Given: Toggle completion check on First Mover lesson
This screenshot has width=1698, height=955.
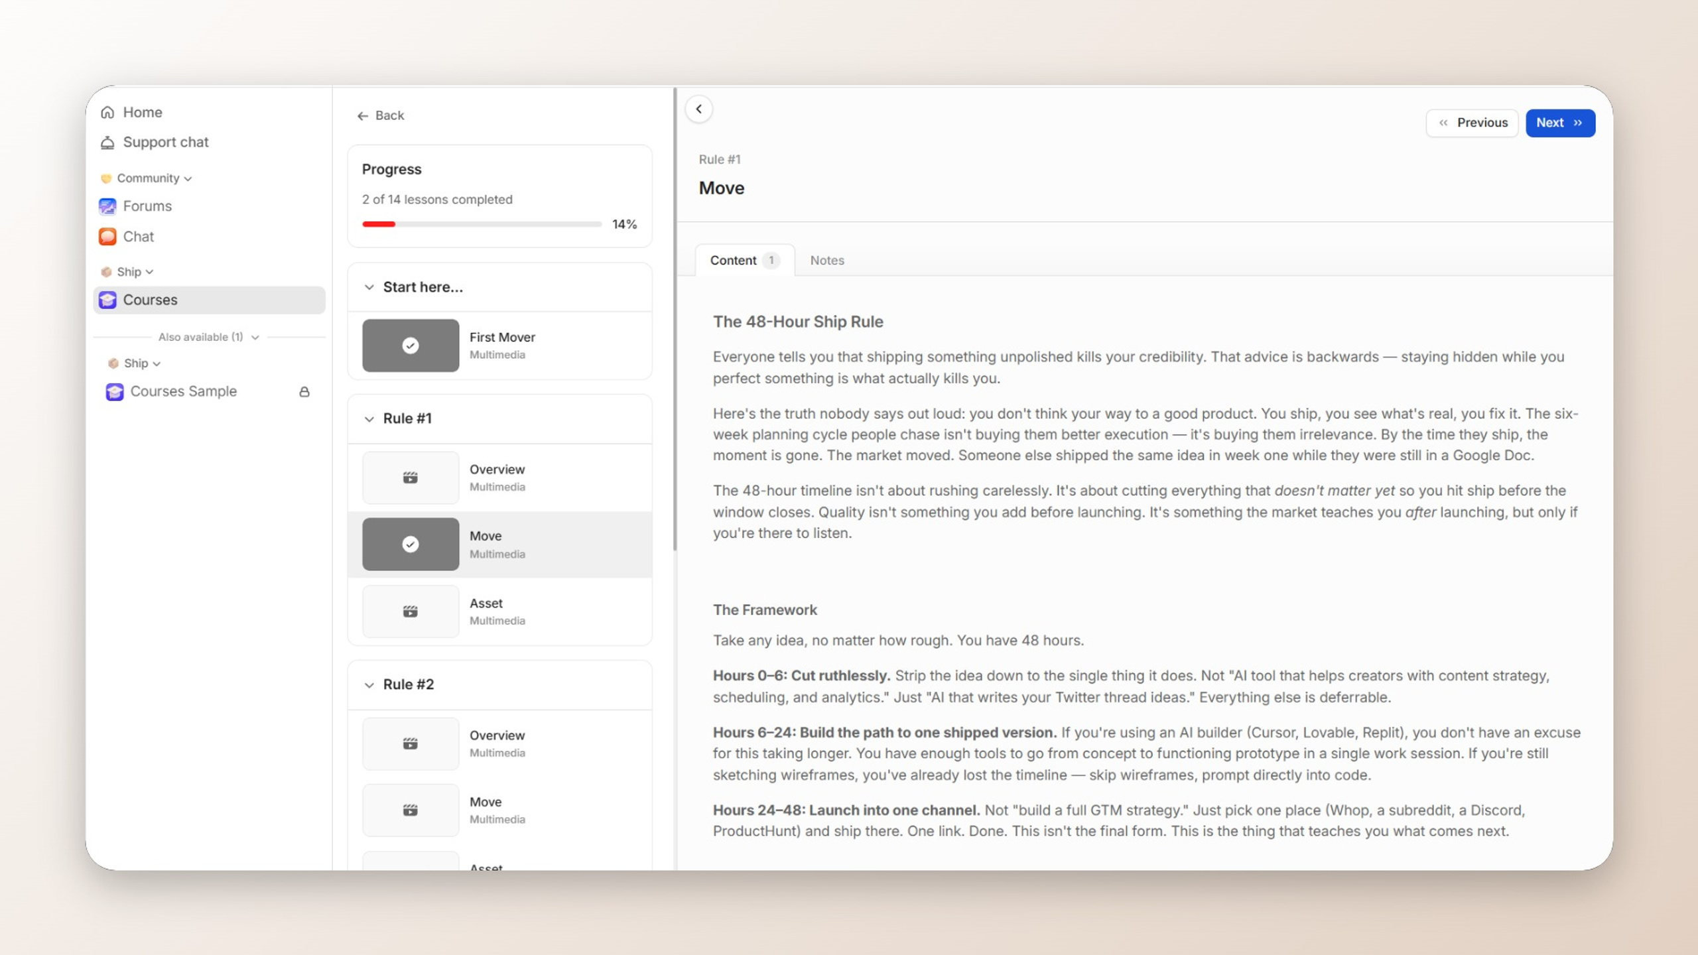Looking at the screenshot, I should pyautogui.click(x=411, y=346).
